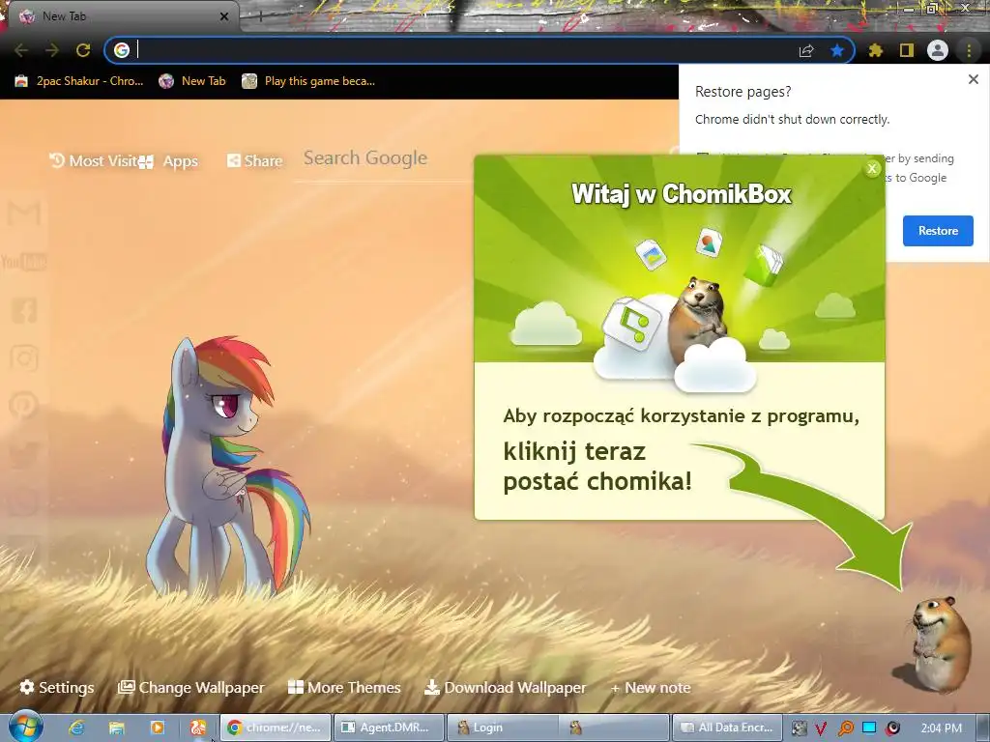
Task: Open the 2:04 PM taskbar clock
Action: tap(942, 728)
